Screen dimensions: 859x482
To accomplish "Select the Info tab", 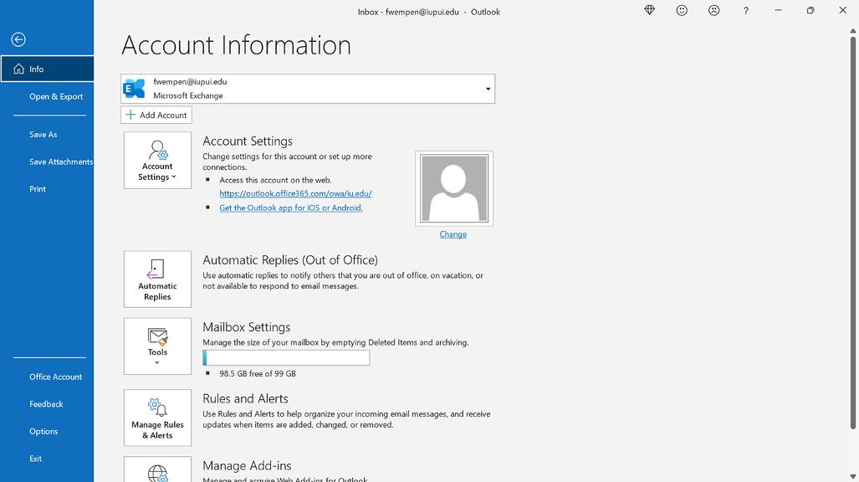I will [x=47, y=69].
